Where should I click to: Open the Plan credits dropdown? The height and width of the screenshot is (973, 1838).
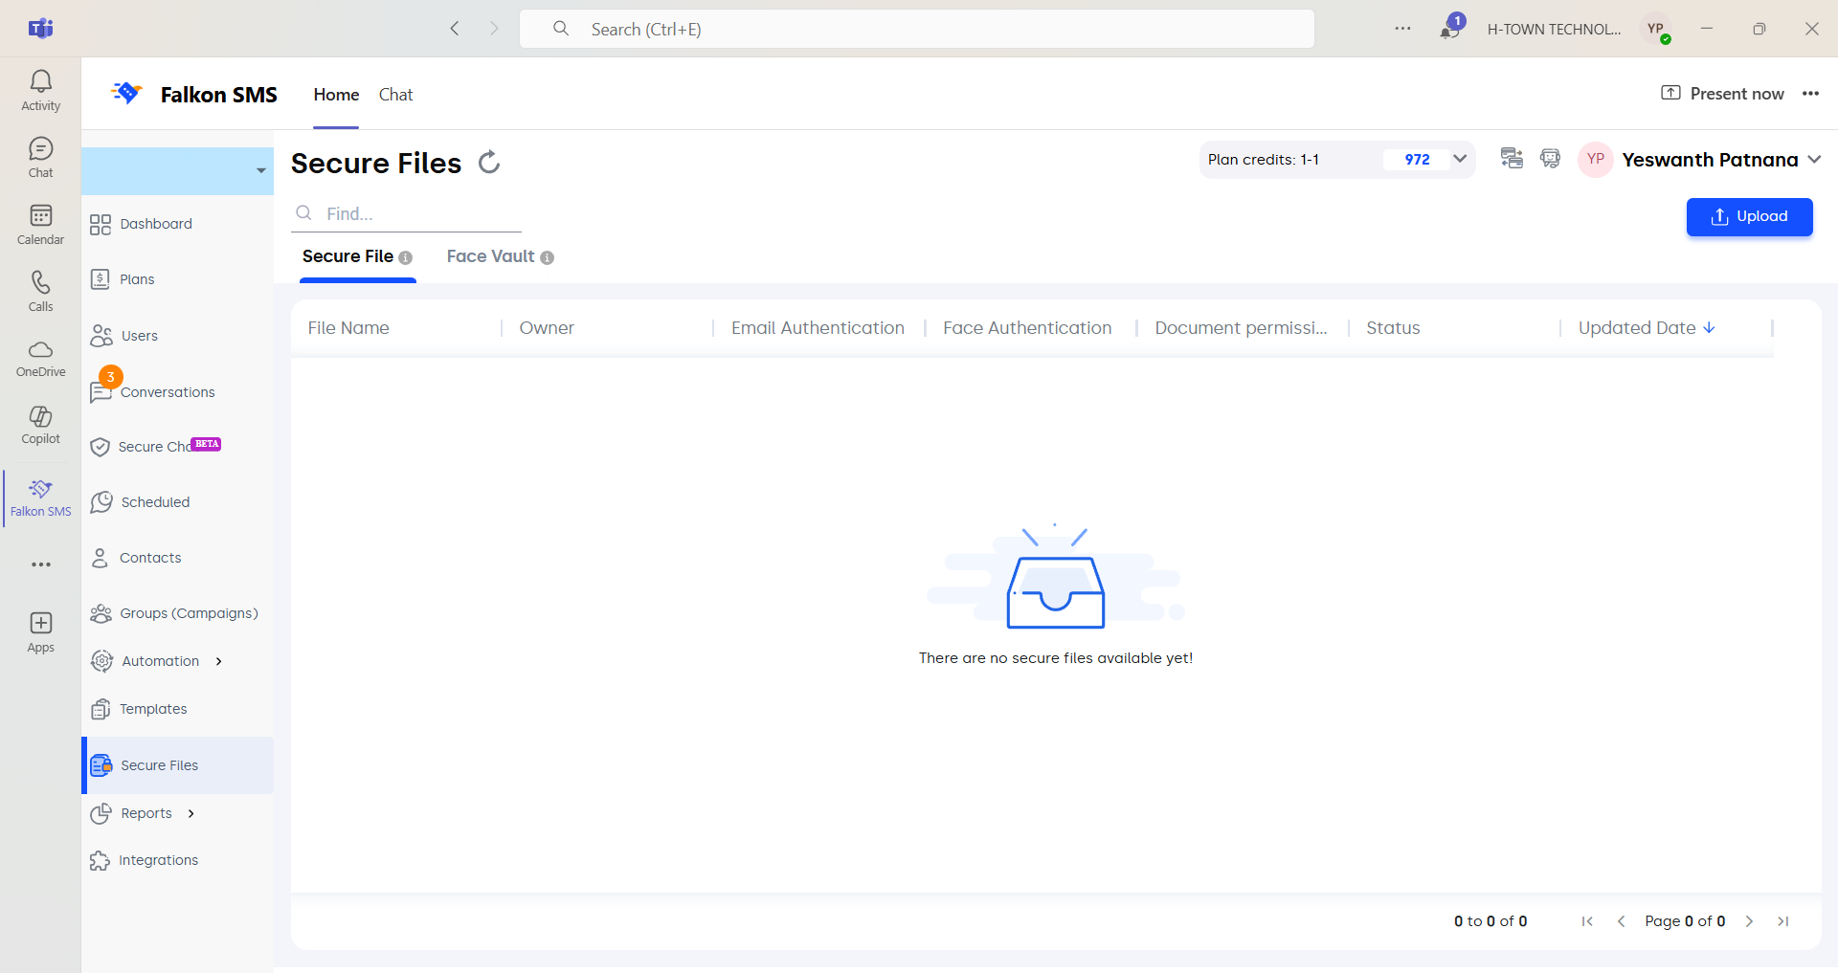pos(1460,159)
